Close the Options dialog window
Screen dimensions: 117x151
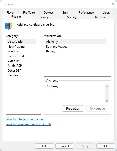coord(113,4)
